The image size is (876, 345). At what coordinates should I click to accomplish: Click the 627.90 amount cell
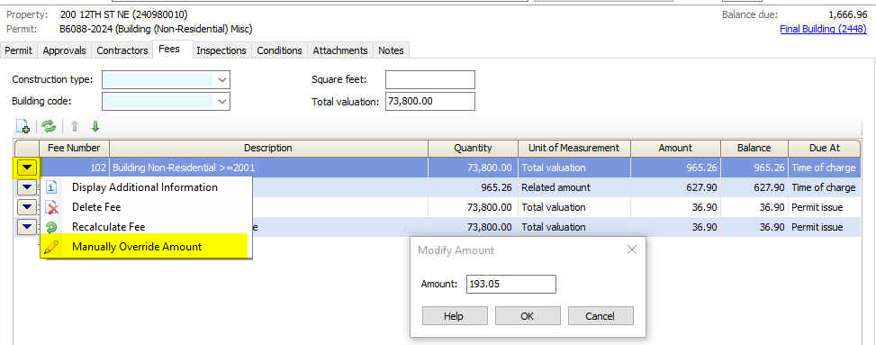tap(675, 187)
